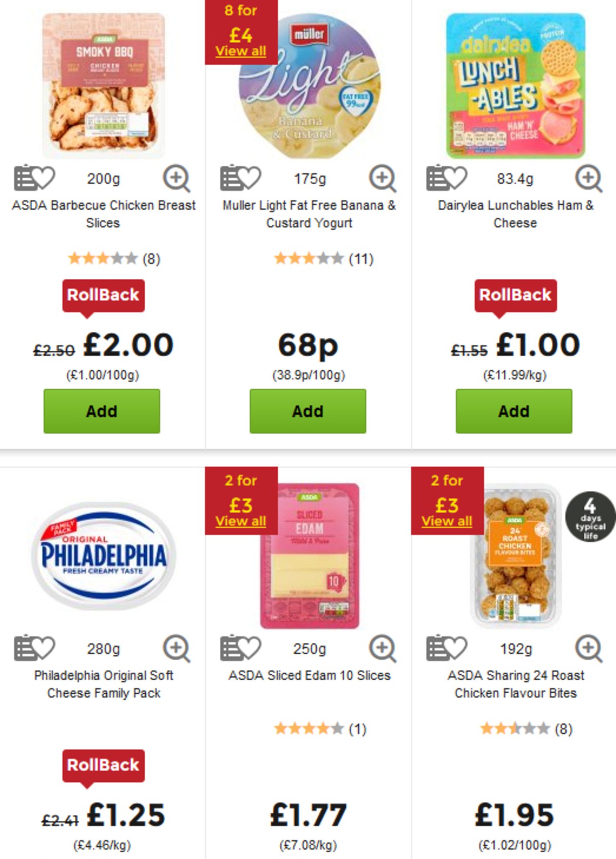Magnify the Philadelphia Family Pack image
Screen dimensions: 616x859
[177, 648]
